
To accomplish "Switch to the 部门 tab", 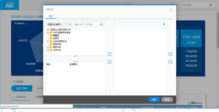I will [51, 17].
